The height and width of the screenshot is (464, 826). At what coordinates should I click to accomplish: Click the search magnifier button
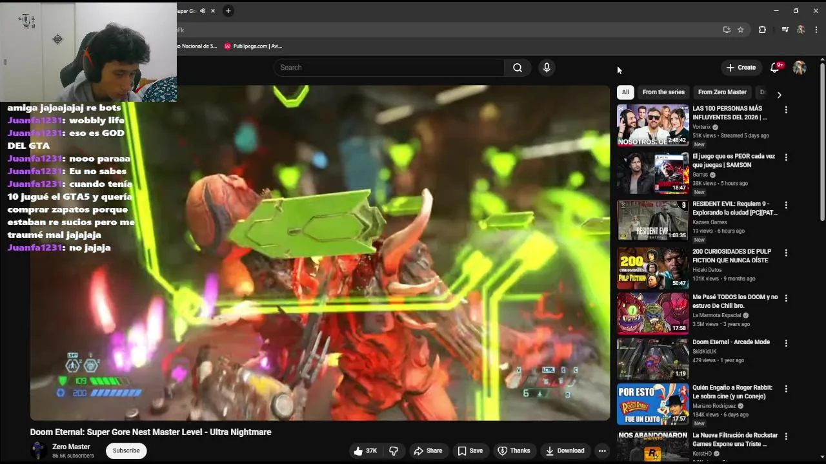[x=518, y=68]
